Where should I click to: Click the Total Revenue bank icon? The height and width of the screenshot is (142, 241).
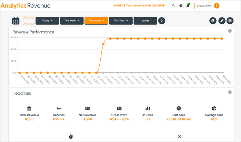[x=29, y=108]
